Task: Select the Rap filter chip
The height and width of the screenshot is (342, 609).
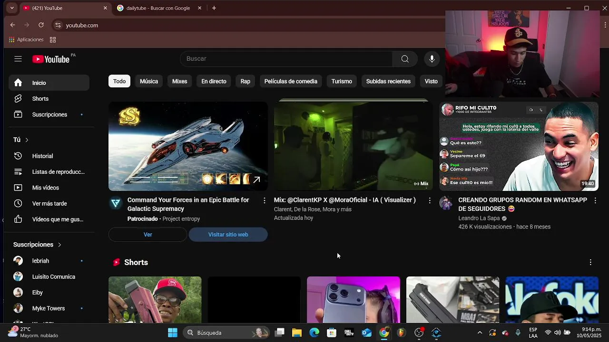Action: [246, 81]
